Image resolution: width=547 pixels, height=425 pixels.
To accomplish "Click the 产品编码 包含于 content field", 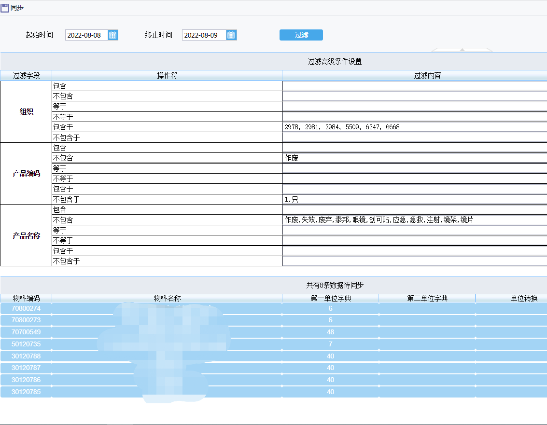I will coord(415,189).
